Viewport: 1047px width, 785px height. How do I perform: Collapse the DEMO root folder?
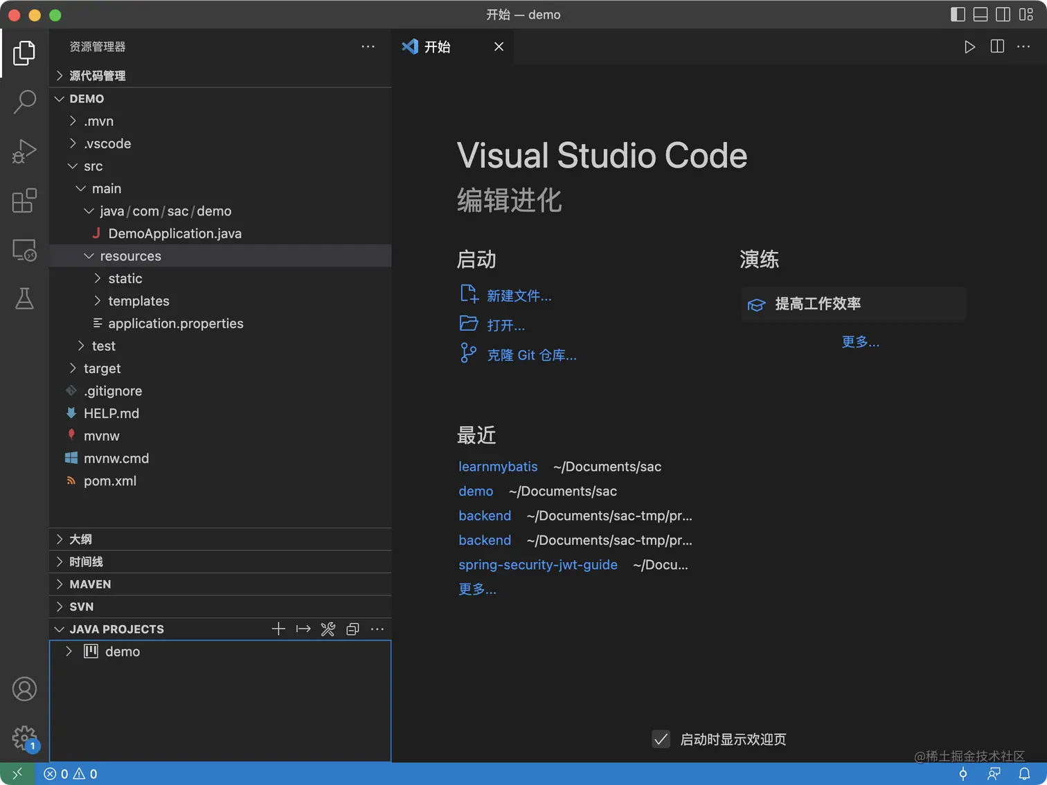220,98
